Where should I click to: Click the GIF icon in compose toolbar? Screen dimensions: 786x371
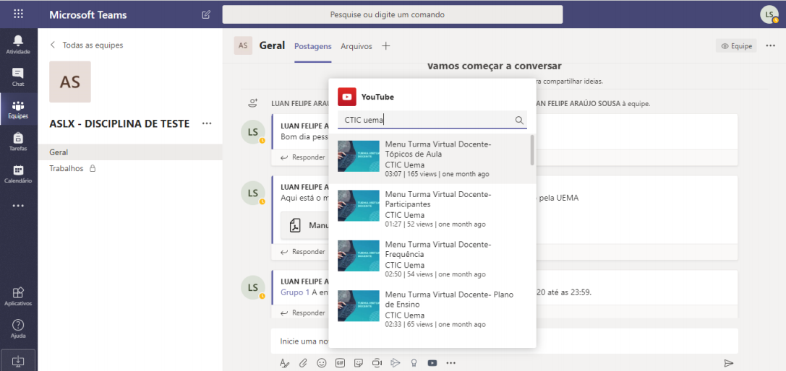click(340, 363)
